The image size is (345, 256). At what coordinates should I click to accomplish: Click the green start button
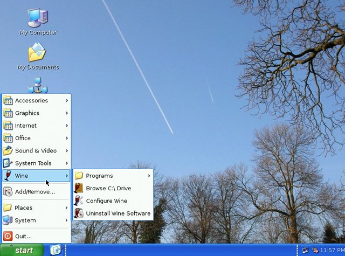22,250
